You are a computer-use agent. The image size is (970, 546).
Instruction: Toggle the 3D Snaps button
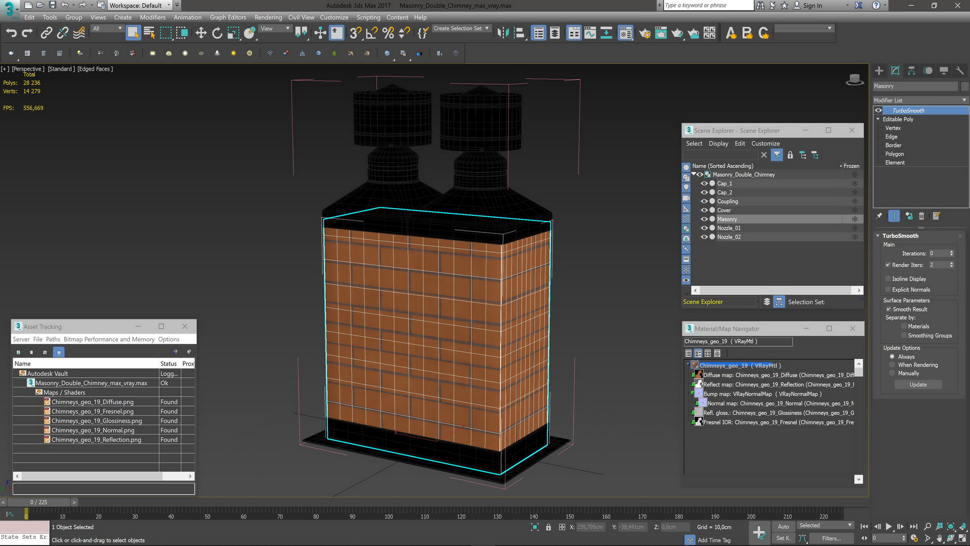point(355,33)
